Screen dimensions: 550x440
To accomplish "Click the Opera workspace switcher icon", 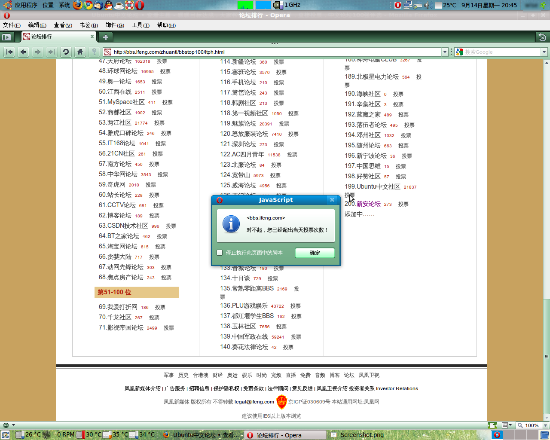I will pos(497,435).
